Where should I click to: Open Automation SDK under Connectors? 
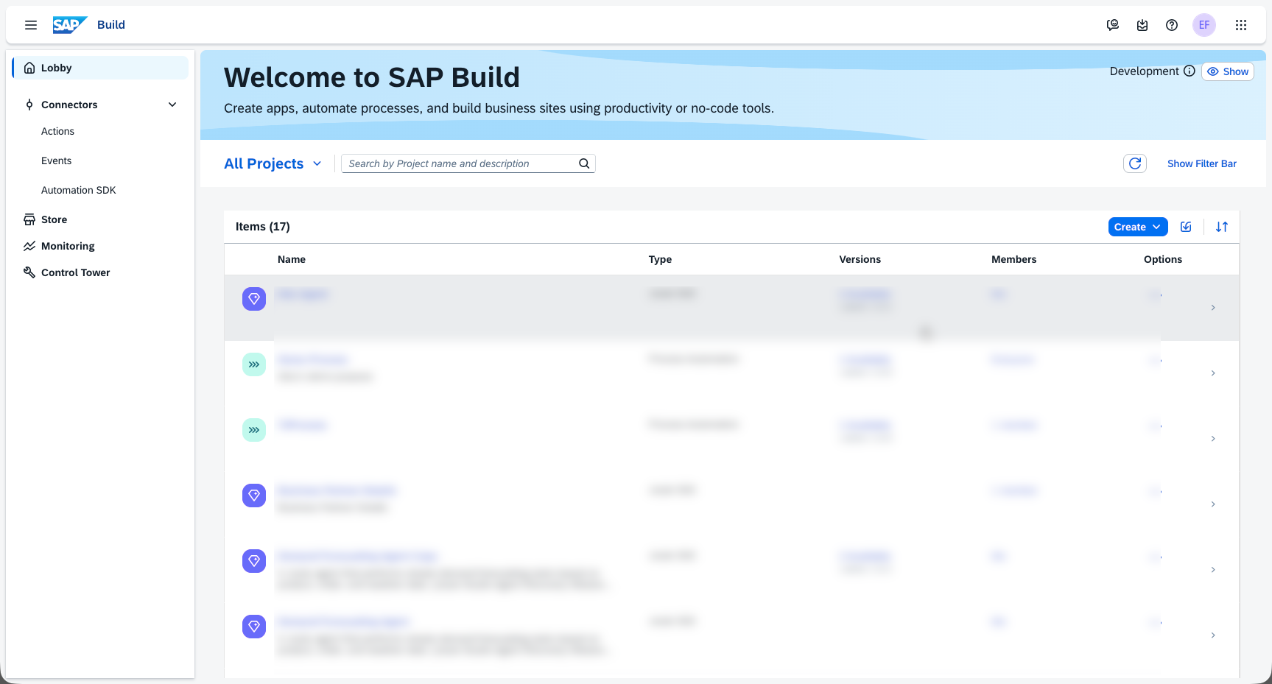click(79, 190)
